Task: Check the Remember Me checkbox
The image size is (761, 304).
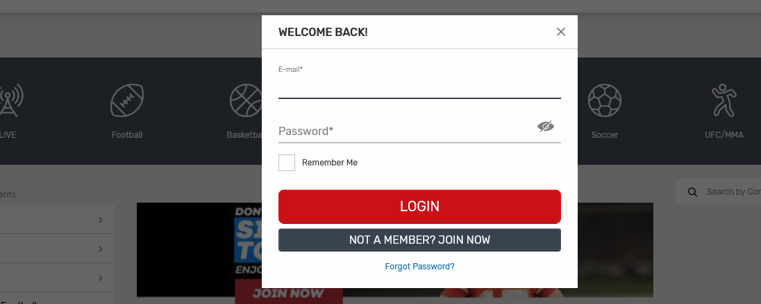Action: tap(287, 163)
